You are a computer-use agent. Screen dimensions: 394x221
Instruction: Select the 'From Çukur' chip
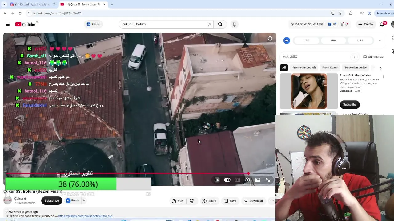330,68
